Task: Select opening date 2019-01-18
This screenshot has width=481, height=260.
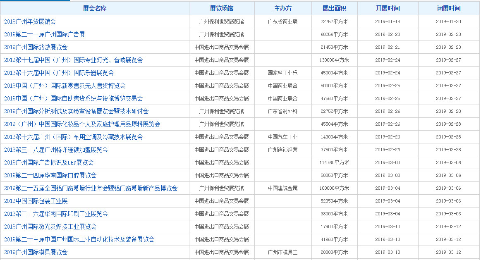Action: 388,22
